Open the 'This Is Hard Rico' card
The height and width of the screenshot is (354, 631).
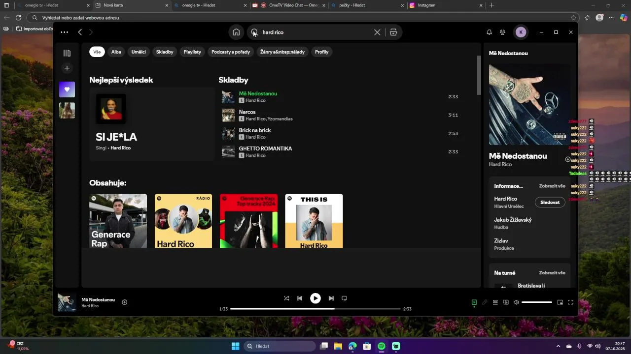[x=314, y=221]
